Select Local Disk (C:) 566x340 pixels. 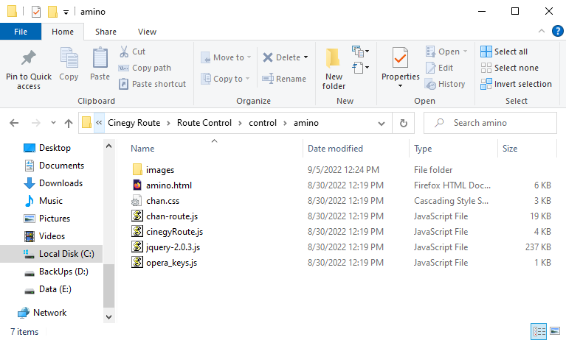(x=51, y=254)
